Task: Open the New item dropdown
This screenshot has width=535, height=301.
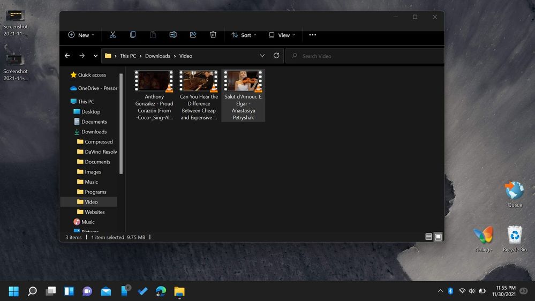Action: [x=81, y=35]
